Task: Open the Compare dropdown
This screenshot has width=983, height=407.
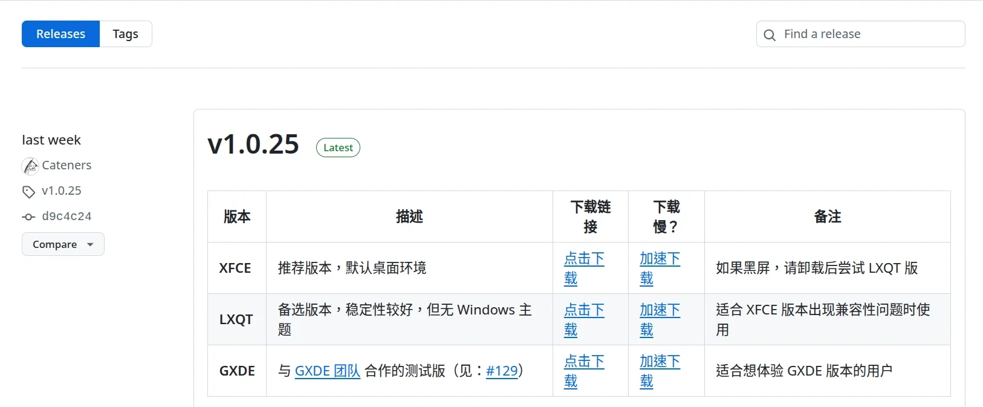Action: pyautogui.click(x=63, y=244)
